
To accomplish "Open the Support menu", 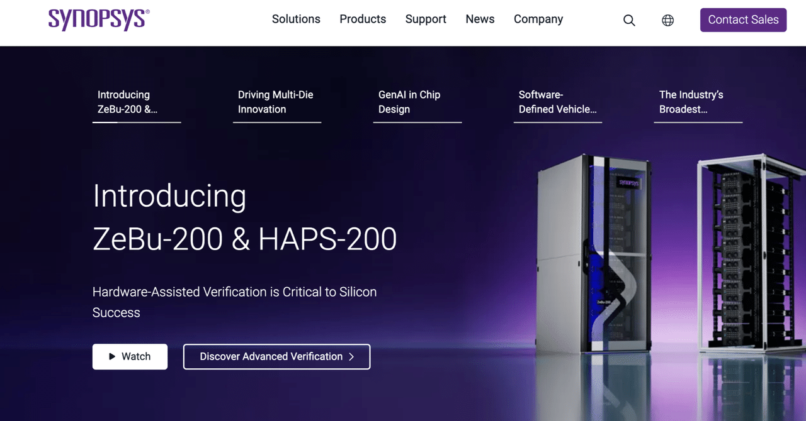I will pyautogui.click(x=426, y=19).
